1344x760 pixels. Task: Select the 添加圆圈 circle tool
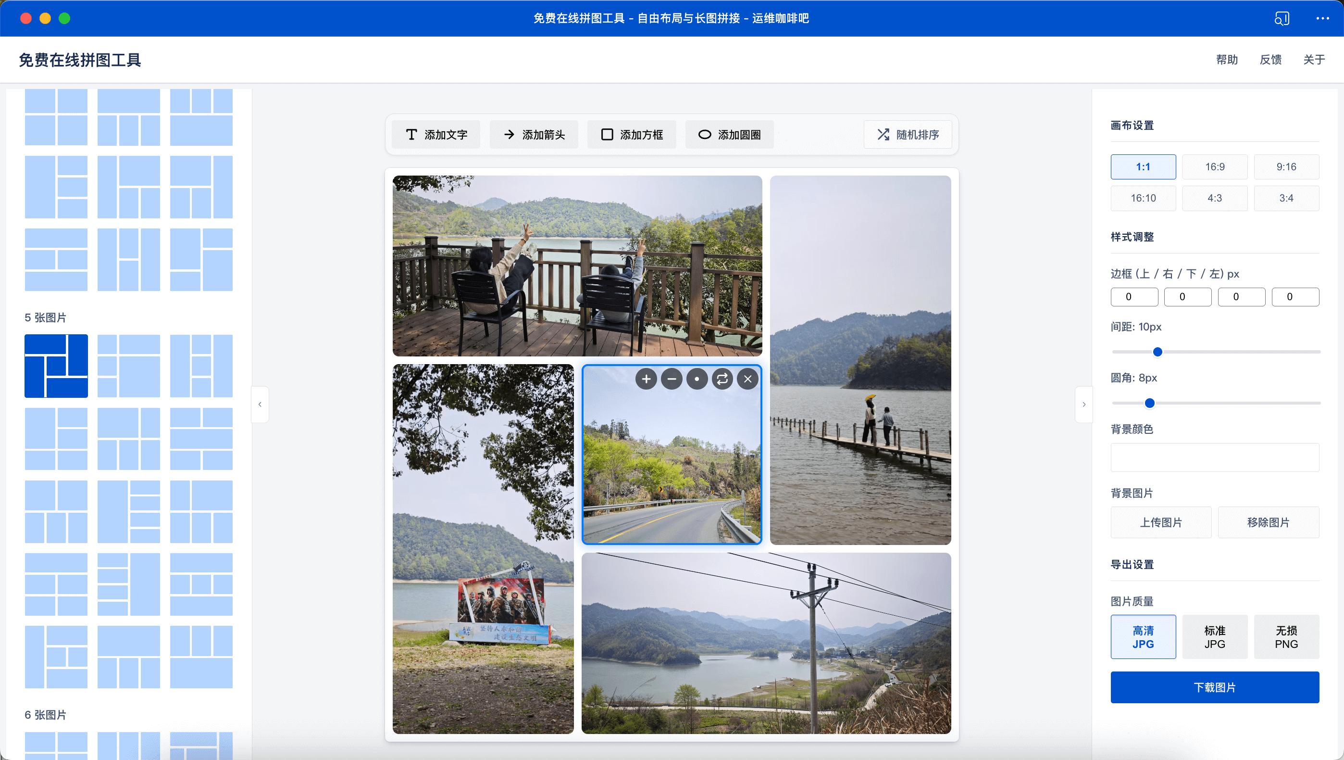click(x=729, y=134)
